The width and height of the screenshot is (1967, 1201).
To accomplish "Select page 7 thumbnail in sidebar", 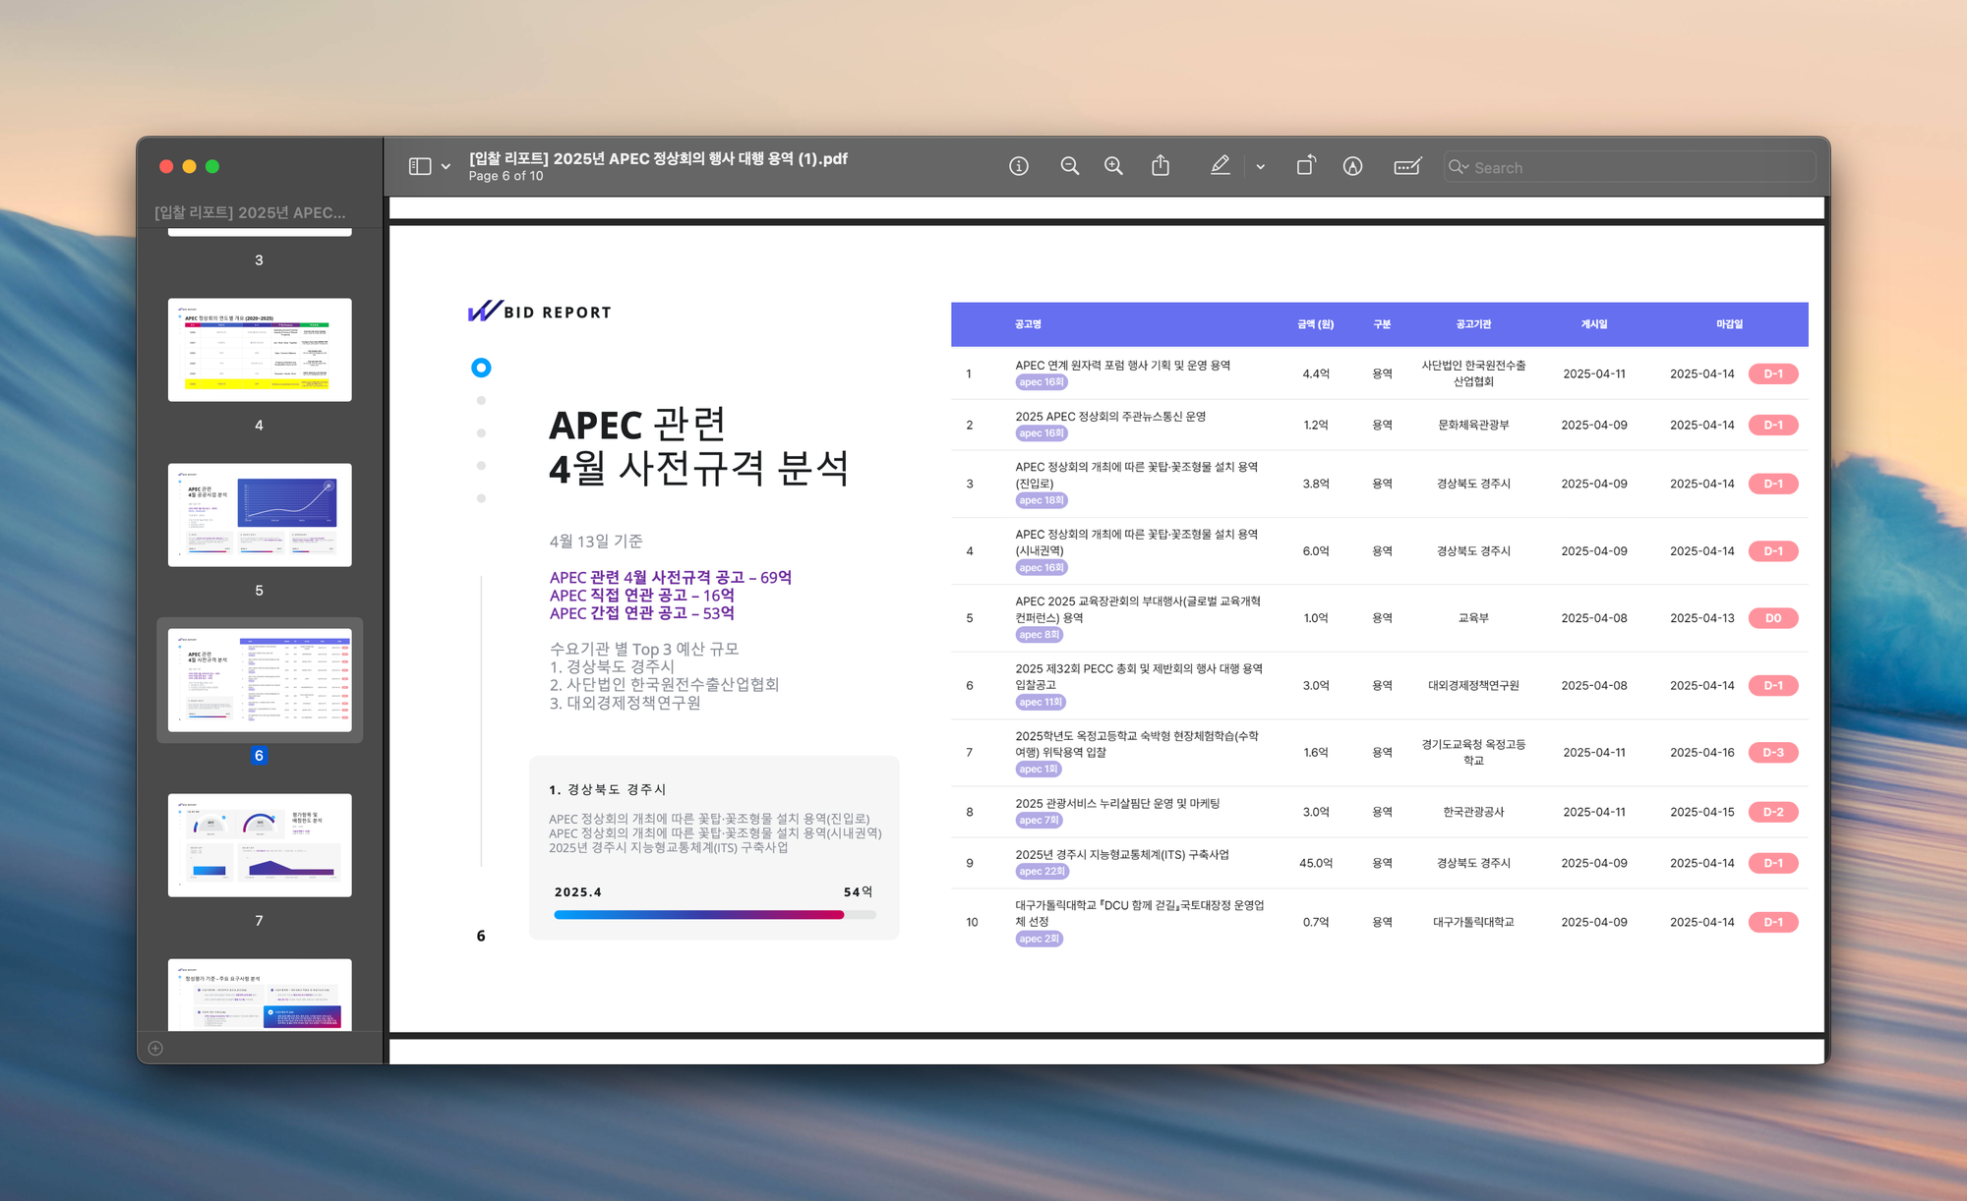I will point(260,845).
